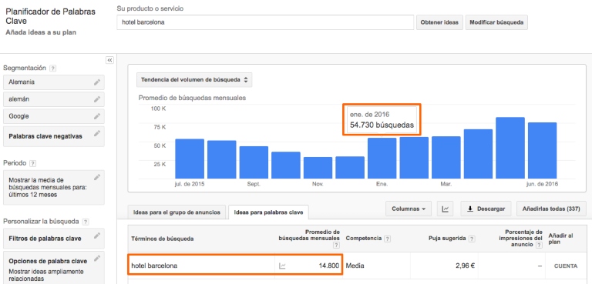Show trend icon in hotel barcelona row
The image size is (592, 284).
pos(282,266)
